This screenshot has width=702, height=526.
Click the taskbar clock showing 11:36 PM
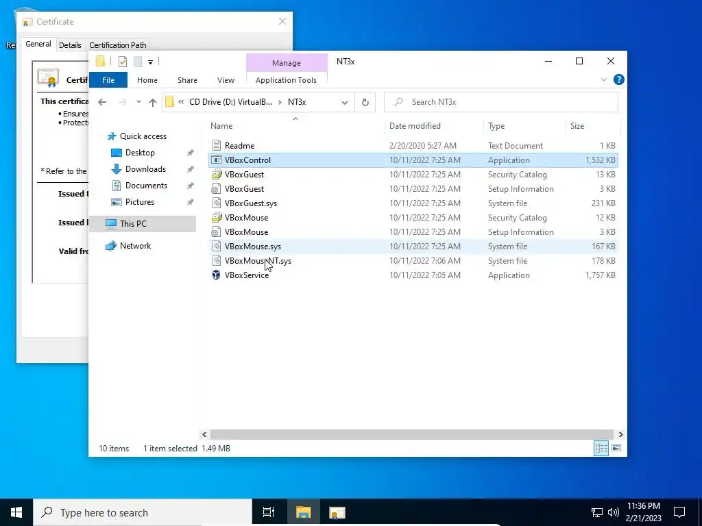[x=644, y=512]
